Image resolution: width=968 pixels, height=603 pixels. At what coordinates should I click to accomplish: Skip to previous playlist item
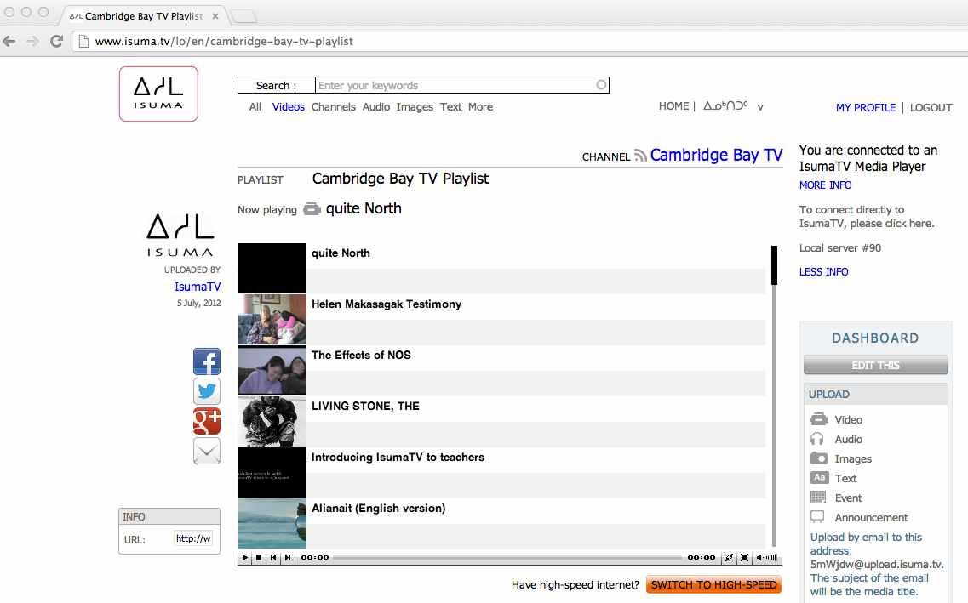273,557
